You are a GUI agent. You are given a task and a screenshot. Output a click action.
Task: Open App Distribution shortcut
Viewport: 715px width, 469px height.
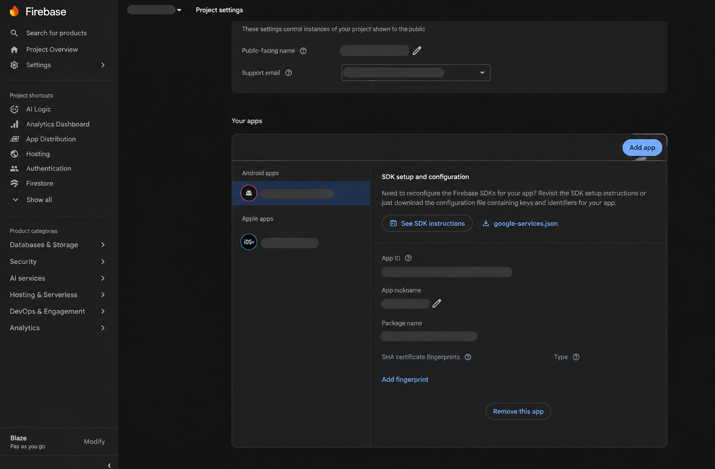[51, 139]
